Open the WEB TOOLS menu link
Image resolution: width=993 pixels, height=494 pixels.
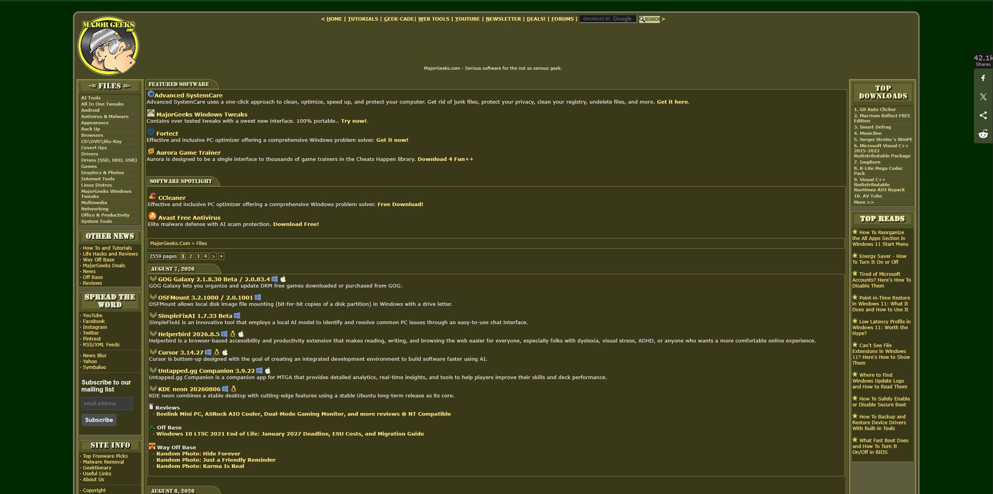(x=434, y=19)
